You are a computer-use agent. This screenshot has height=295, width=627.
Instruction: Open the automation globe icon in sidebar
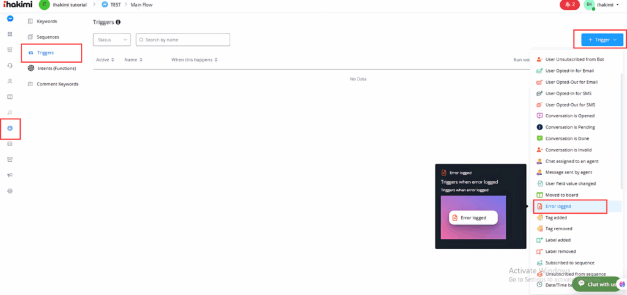10,128
